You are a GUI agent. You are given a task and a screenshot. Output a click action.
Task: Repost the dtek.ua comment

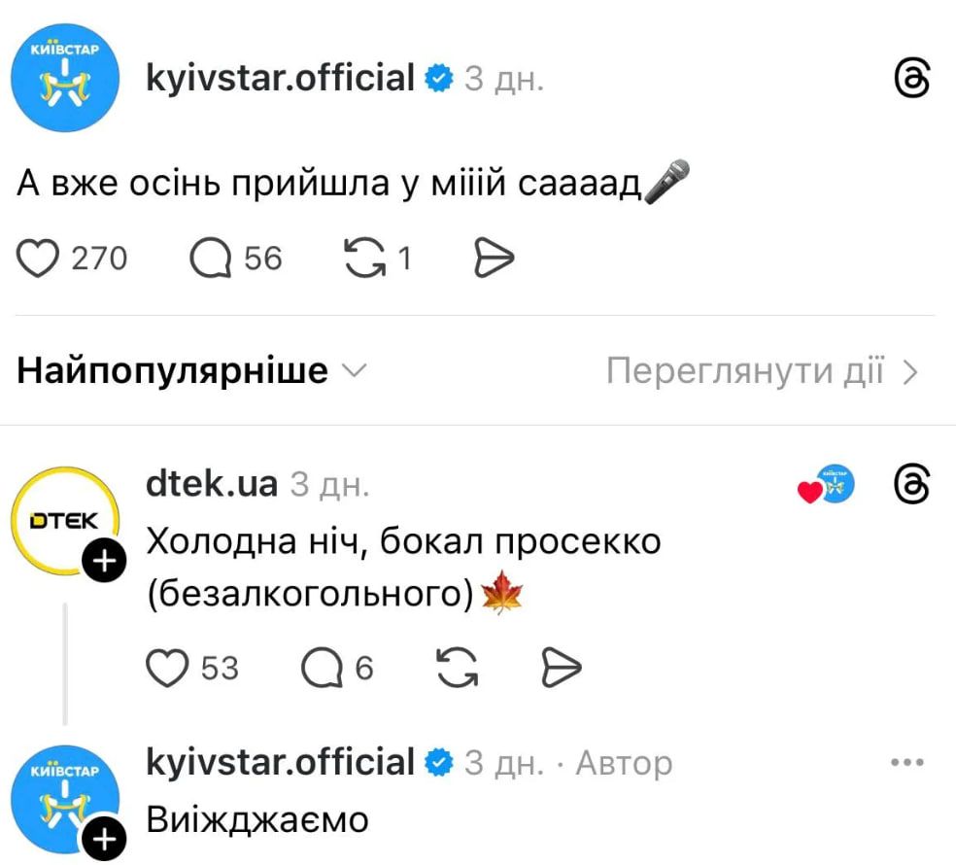tap(458, 668)
